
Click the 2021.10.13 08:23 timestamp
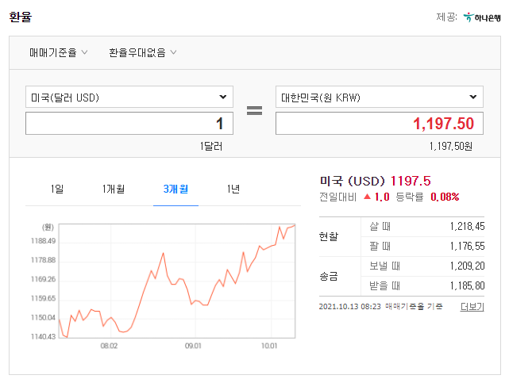[x=349, y=307]
